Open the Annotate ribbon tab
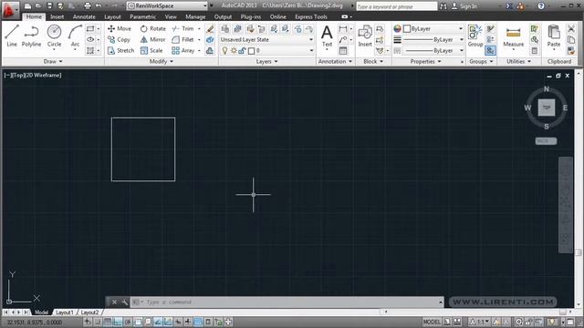This screenshot has width=584, height=328. 84,16
